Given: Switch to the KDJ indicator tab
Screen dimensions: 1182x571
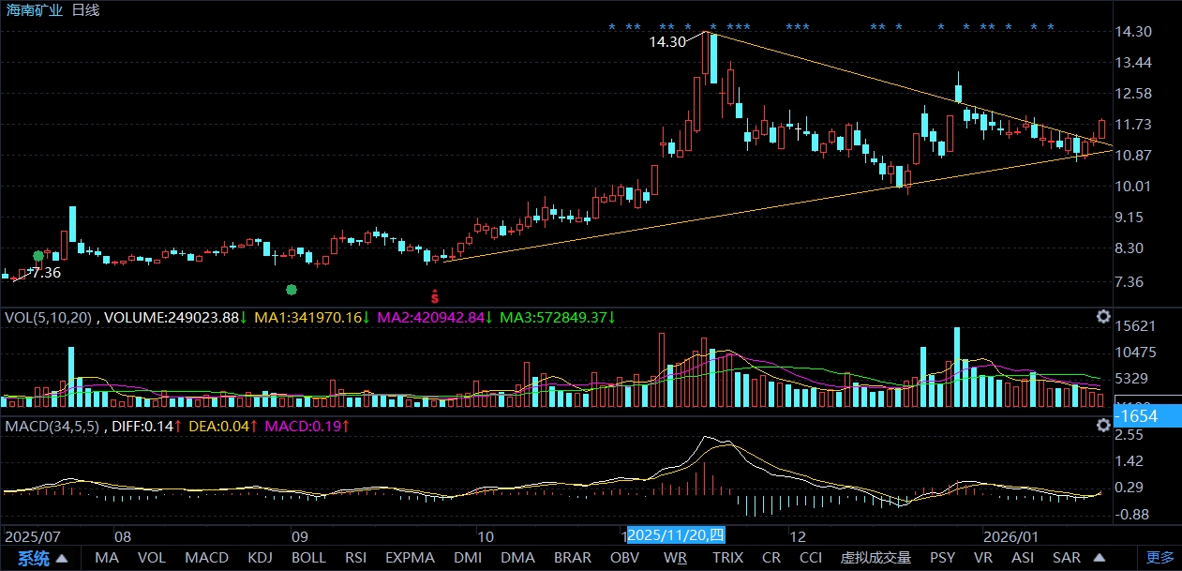Looking at the screenshot, I should click(x=260, y=558).
